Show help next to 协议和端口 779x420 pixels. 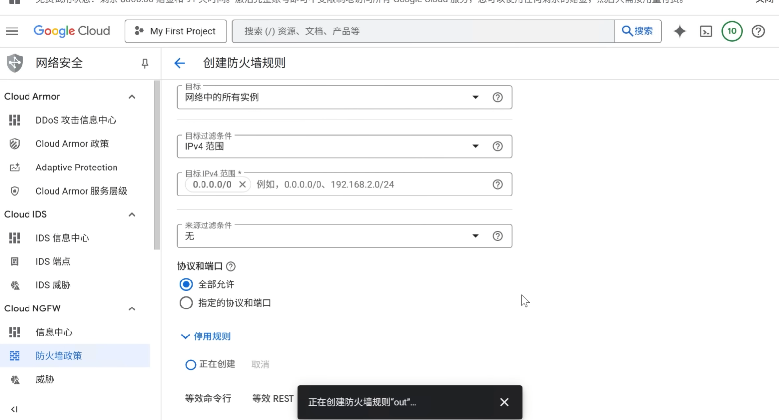click(x=231, y=266)
